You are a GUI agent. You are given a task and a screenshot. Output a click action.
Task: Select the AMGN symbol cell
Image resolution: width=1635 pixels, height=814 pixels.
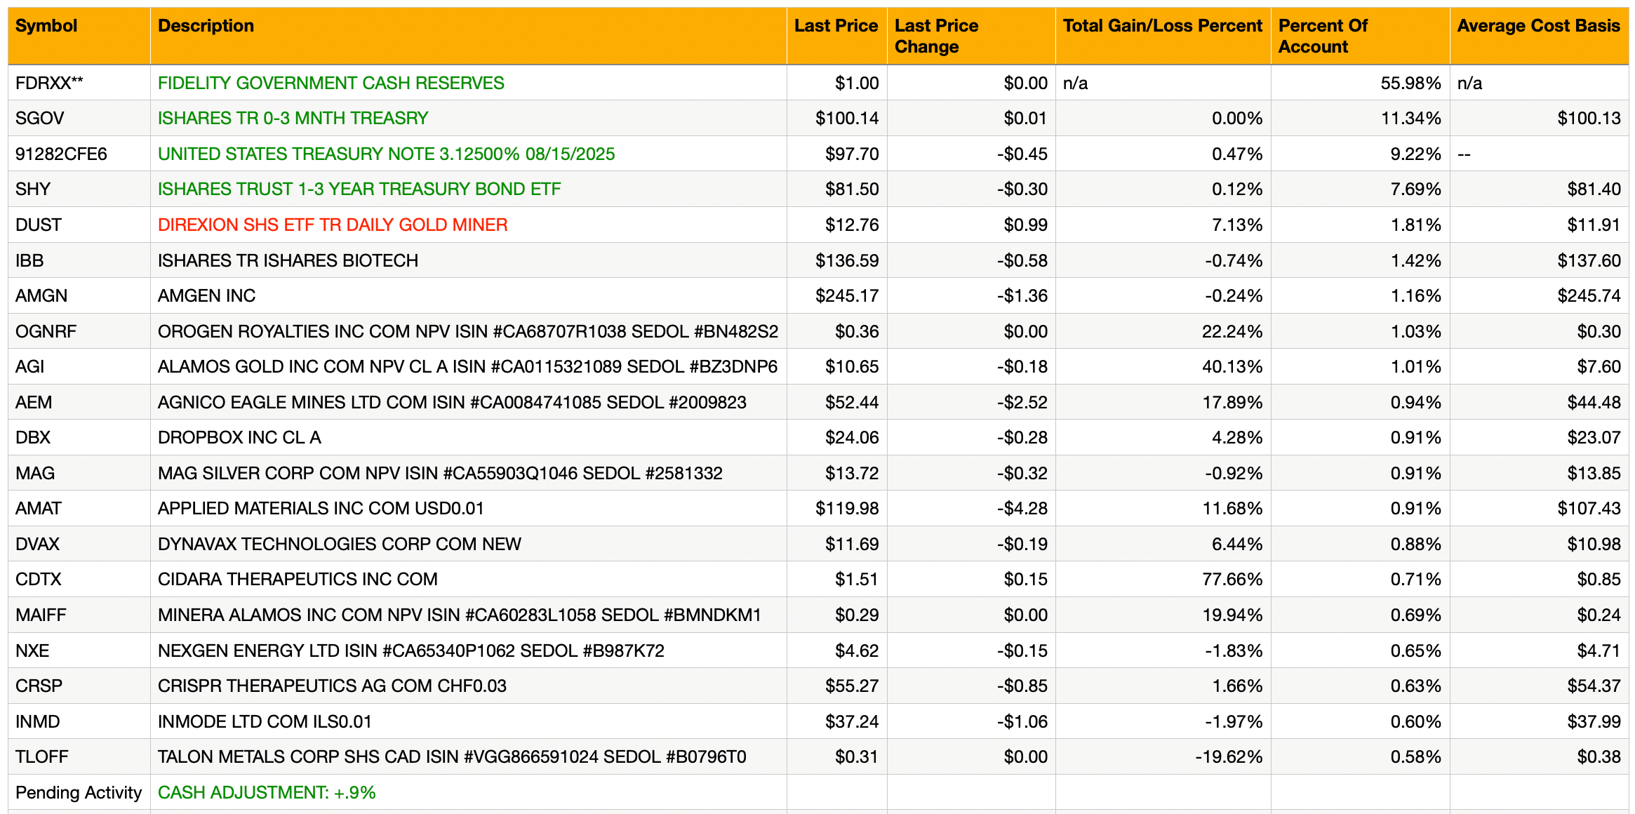(79, 295)
